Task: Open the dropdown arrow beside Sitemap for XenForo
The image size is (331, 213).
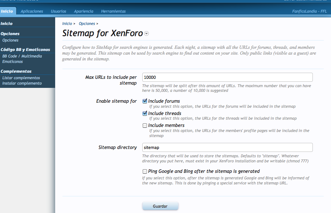Action: pos(147,34)
